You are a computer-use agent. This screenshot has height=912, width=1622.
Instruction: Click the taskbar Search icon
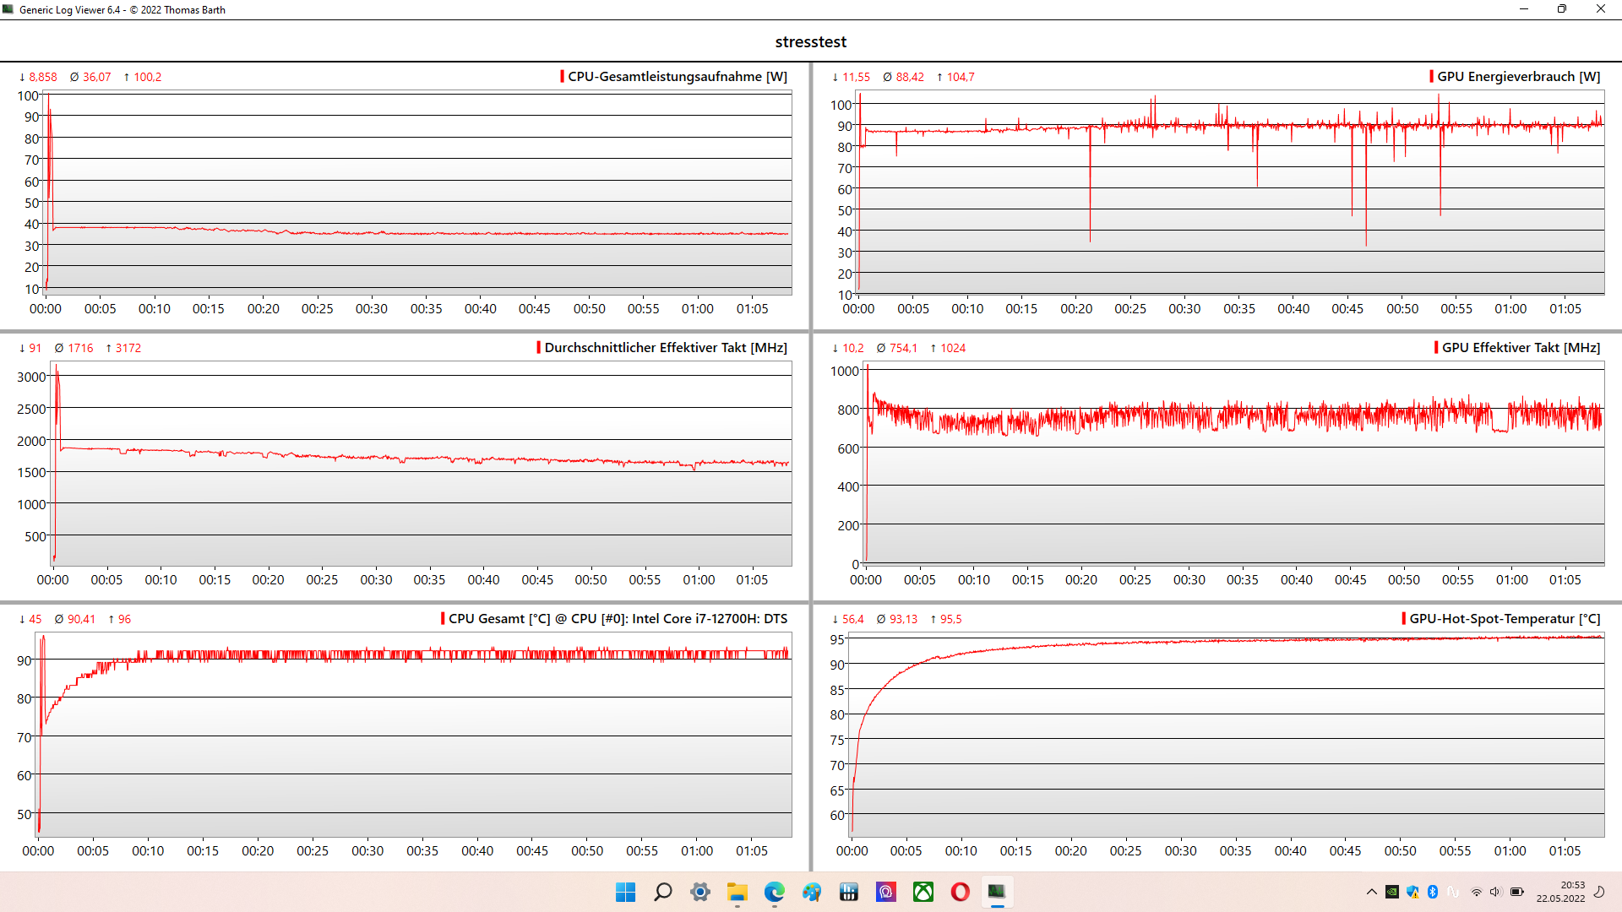point(663,892)
